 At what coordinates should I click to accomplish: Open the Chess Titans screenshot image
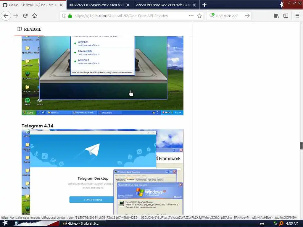pos(102,76)
